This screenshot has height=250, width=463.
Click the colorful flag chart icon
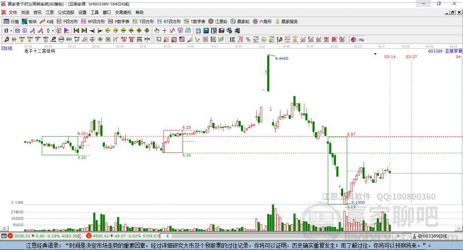[x=67, y=31]
